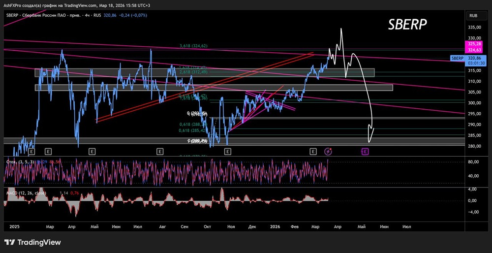Click the 290,00 price axis value

pos(474,125)
